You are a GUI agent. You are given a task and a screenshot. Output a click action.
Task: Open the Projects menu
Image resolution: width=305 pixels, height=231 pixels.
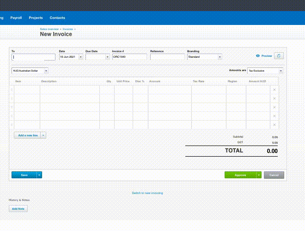tap(36, 18)
